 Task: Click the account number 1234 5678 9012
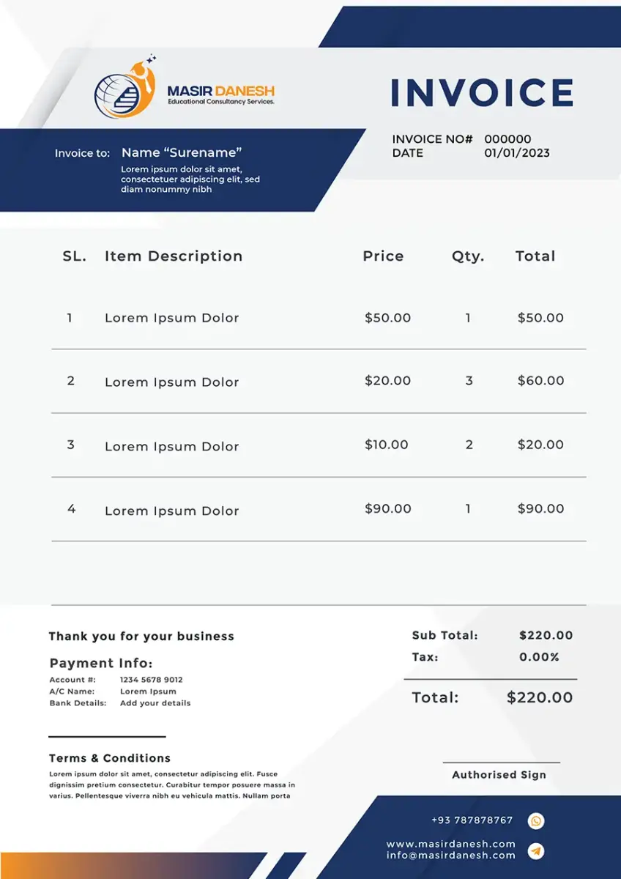click(x=152, y=680)
